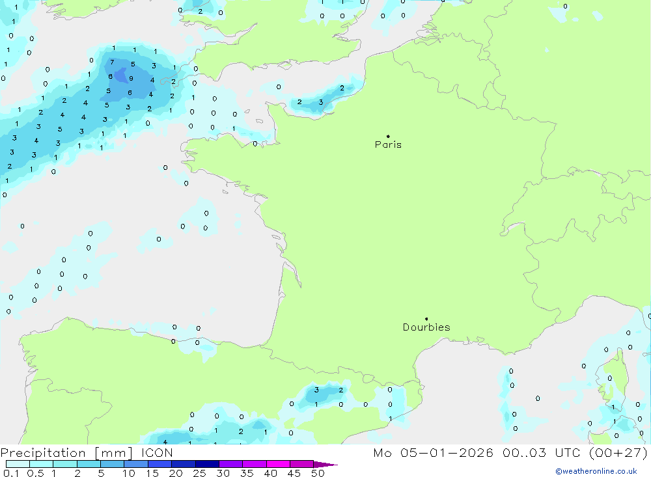Click the '45' legend scale label
The image size is (651, 477).
click(294, 473)
